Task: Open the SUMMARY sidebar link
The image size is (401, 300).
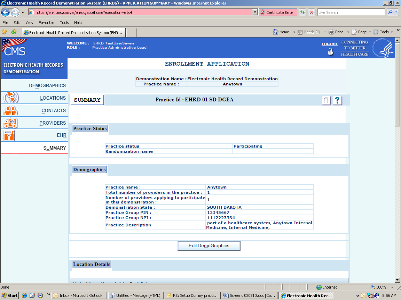Action: pos(54,148)
